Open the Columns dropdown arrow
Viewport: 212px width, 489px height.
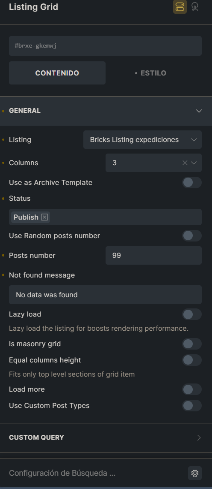[x=194, y=163]
